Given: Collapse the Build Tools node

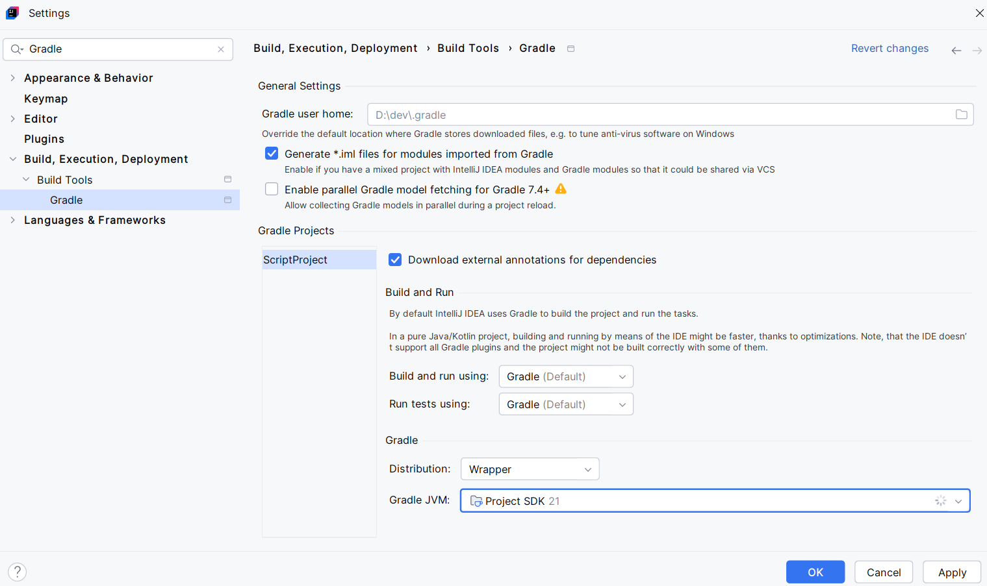Looking at the screenshot, I should 26,180.
